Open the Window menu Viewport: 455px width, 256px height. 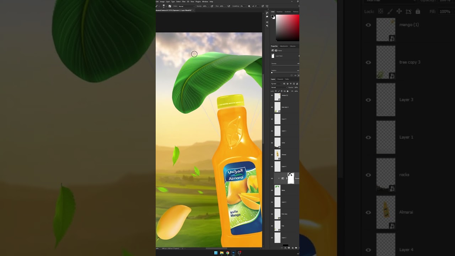click(x=205, y=1)
